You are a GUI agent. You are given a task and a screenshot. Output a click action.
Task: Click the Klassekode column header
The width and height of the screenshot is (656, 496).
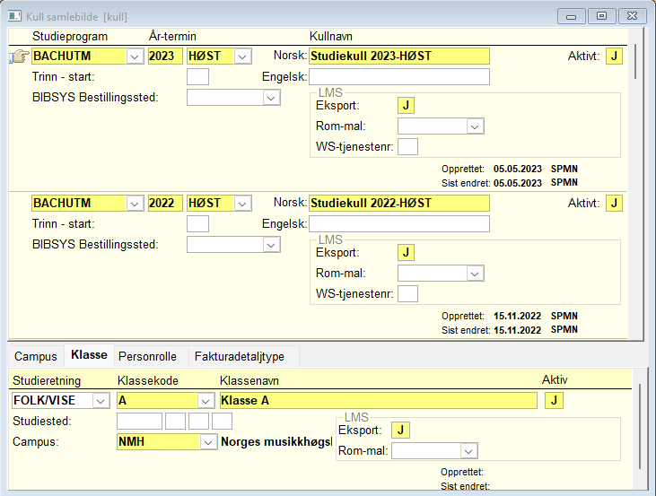pos(148,380)
